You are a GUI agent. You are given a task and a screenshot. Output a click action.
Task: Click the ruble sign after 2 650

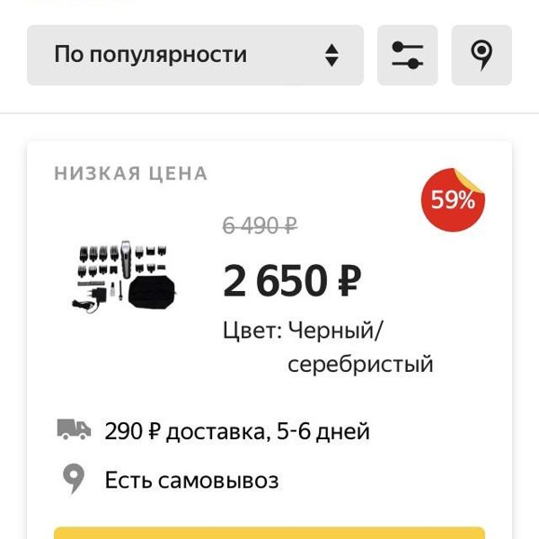coord(349,281)
